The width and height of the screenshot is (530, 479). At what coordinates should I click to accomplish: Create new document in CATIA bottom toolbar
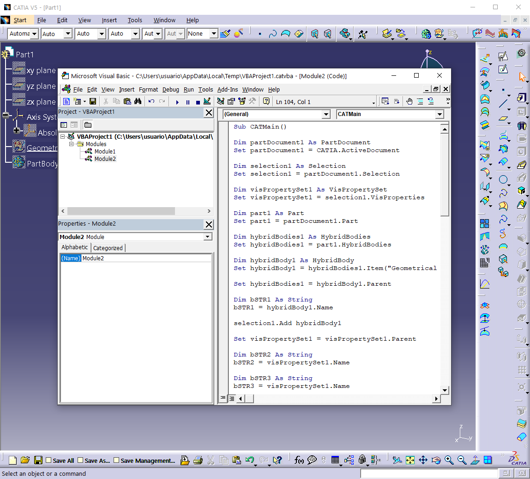(x=12, y=460)
